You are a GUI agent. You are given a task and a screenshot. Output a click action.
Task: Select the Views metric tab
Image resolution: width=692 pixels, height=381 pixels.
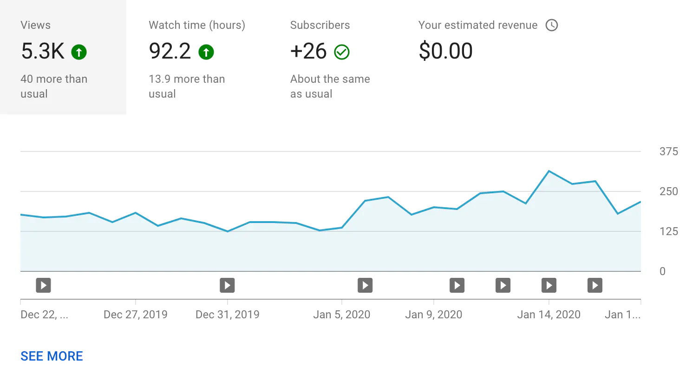[x=63, y=57]
